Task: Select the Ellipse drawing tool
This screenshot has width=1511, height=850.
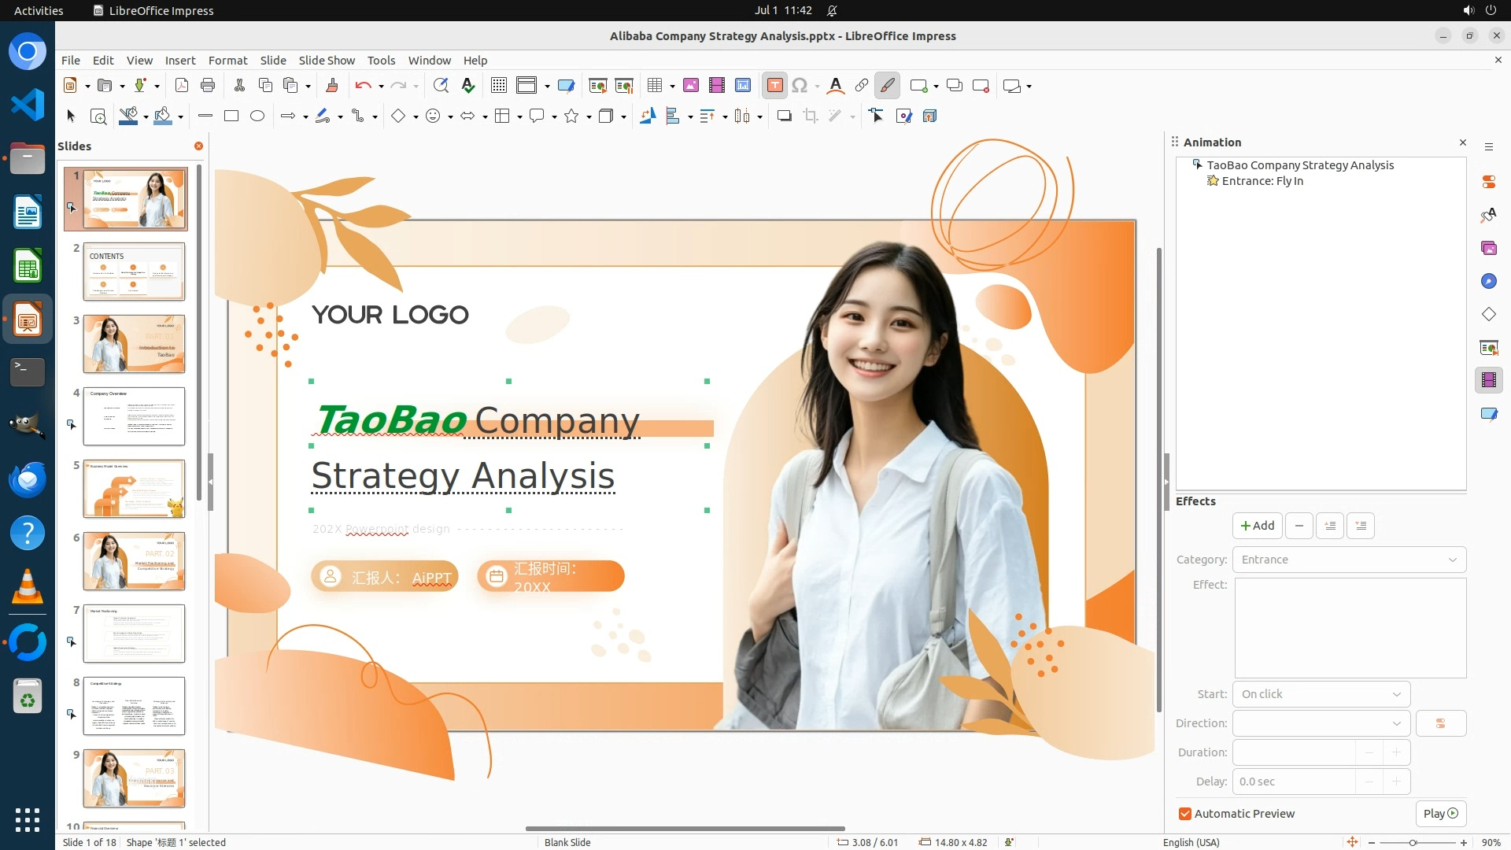Action: (x=257, y=116)
